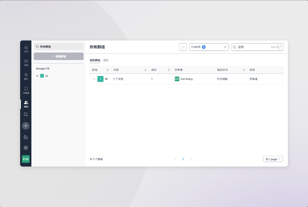Click the 17分钟前 last visited cell
This screenshot has width=308, height=207.
(x=222, y=79)
